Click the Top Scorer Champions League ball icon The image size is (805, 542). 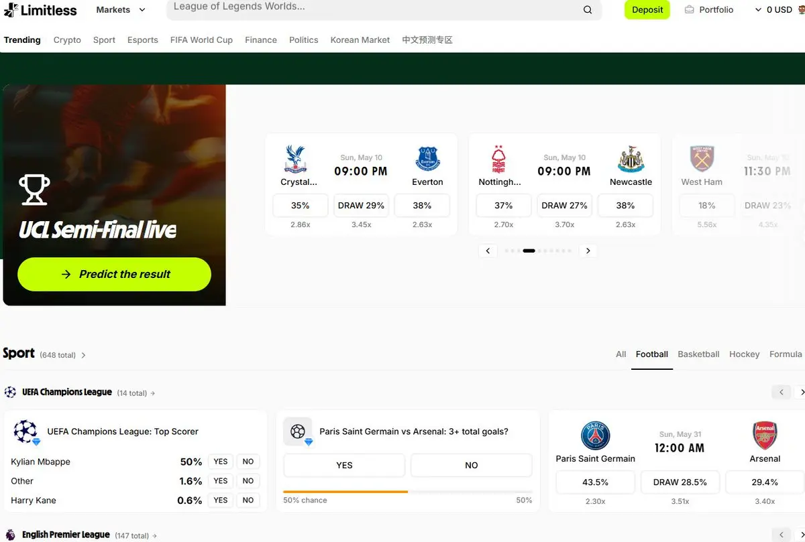(x=26, y=432)
